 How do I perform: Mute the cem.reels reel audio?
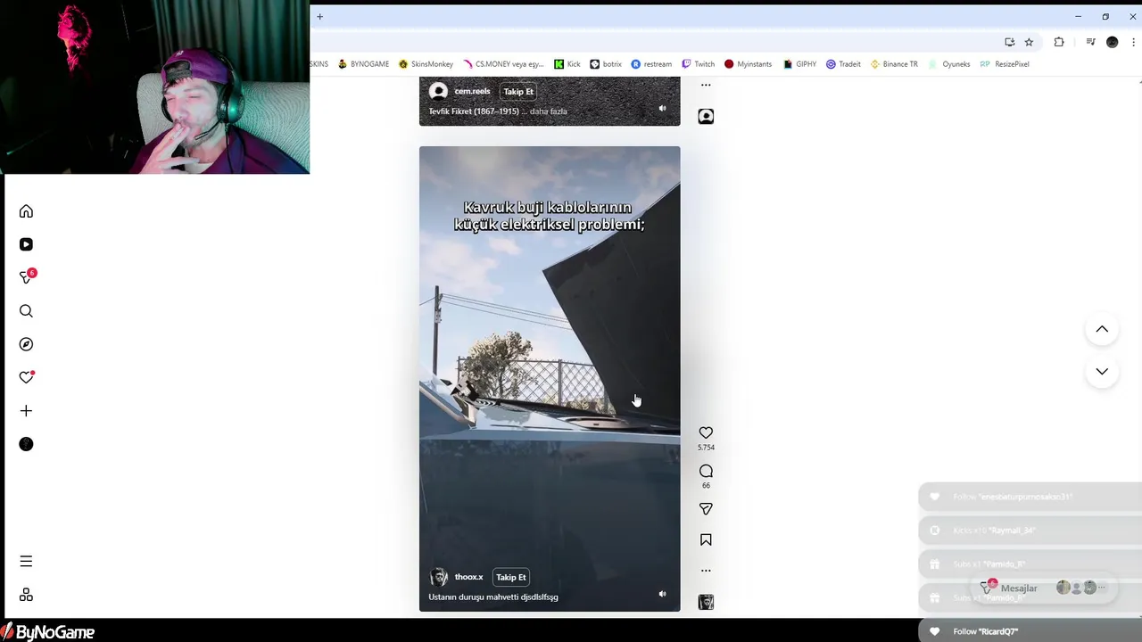coord(662,108)
